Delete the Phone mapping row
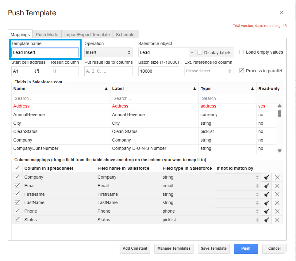 tap(277, 211)
